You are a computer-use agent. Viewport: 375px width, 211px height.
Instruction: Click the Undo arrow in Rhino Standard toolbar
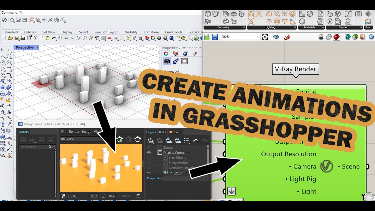tap(54, 38)
